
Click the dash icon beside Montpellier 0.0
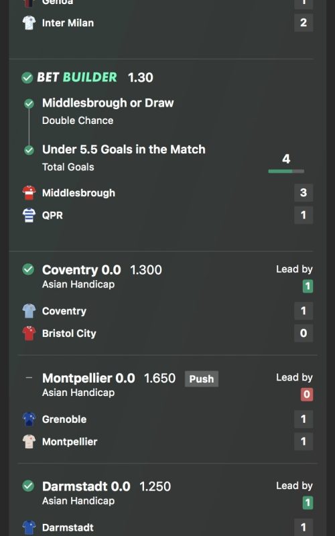pyautogui.click(x=29, y=378)
